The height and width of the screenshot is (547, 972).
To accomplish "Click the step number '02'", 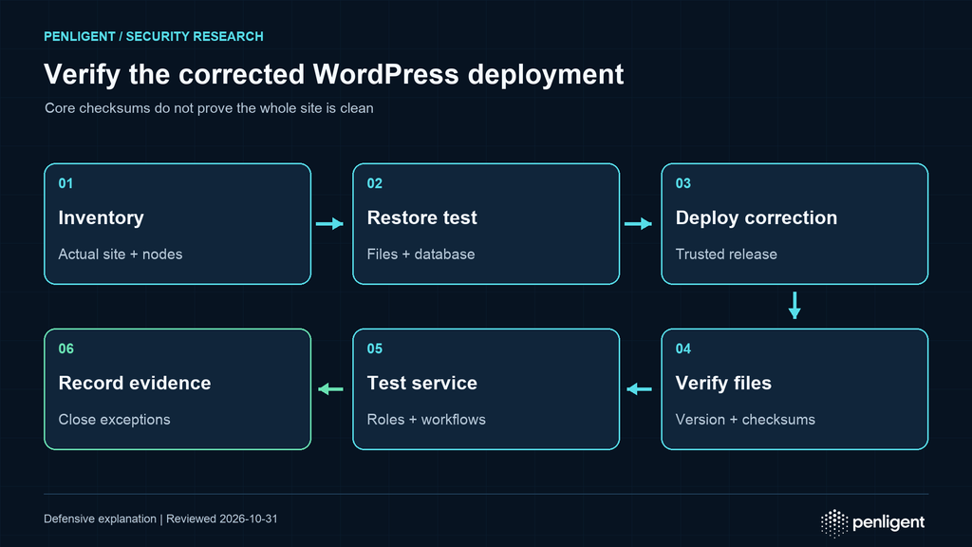I will pyautogui.click(x=374, y=183).
